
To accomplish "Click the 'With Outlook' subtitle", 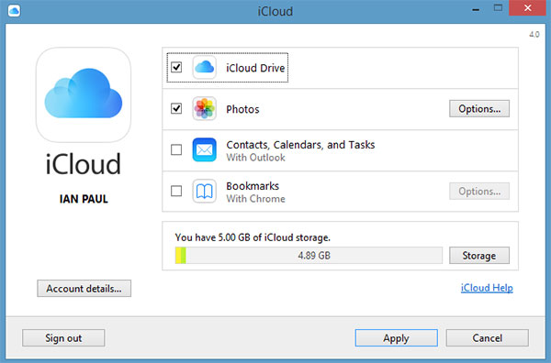I will pos(256,158).
